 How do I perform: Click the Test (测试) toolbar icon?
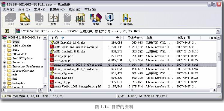(x=39, y=18)
